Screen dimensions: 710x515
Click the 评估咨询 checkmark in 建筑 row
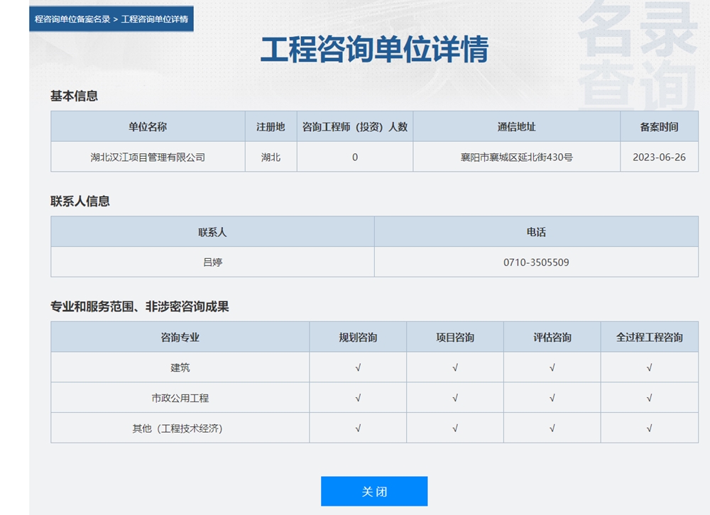click(552, 367)
